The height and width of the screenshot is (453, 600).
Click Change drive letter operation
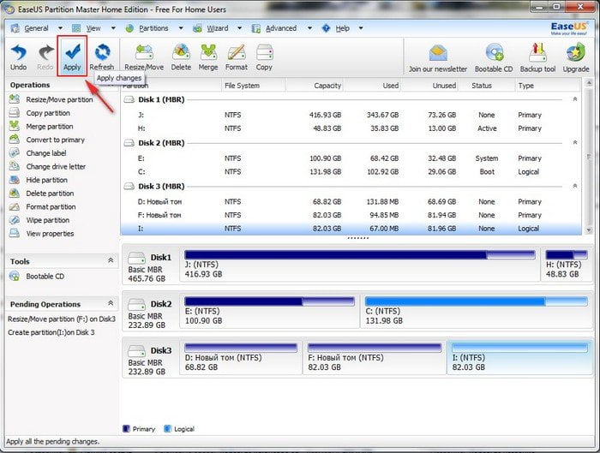(x=56, y=167)
